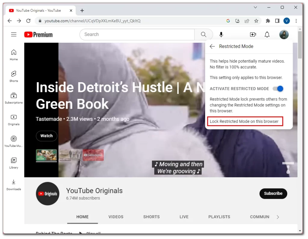308x239 pixels.
Task: Click the Watch button
Action: pyautogui.click(x=47, y=136)
